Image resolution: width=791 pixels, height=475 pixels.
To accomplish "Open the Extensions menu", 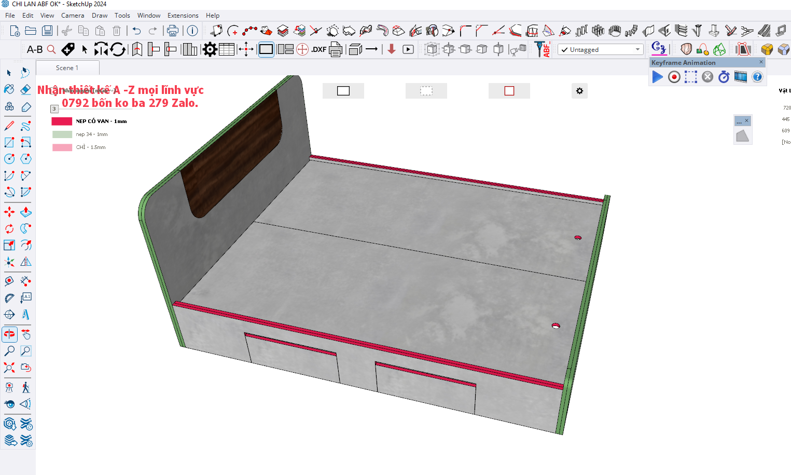I will click(x=183, y=16).
